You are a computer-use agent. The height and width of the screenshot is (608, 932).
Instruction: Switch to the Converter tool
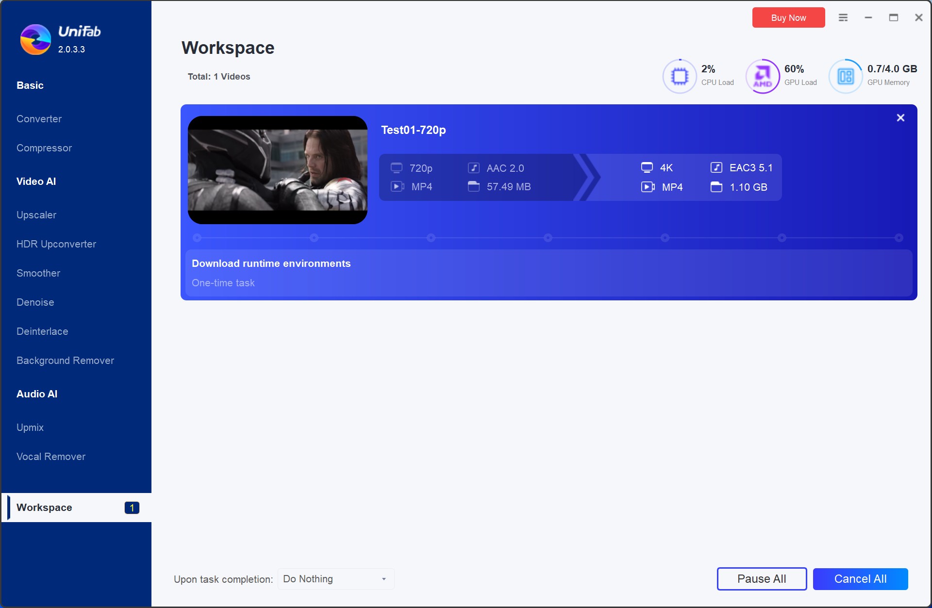point(39,119)
